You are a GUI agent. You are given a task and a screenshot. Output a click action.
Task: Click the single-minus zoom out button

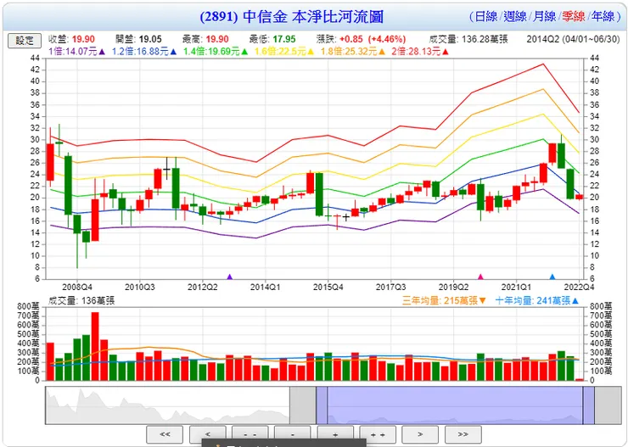point(293,434)
